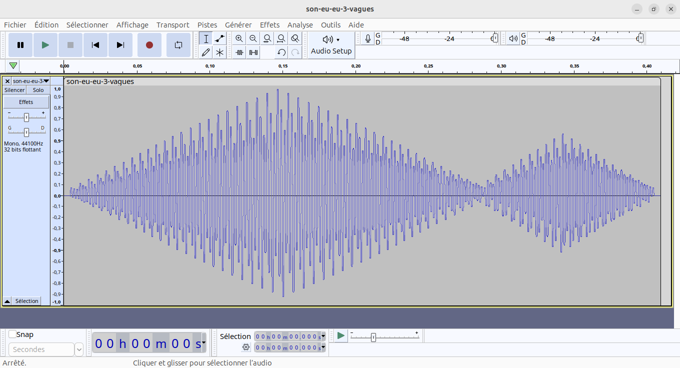Viewport: 680px width, 368px height.
Task: Toggle the Loop playback button
Action: tap(178, 45)
